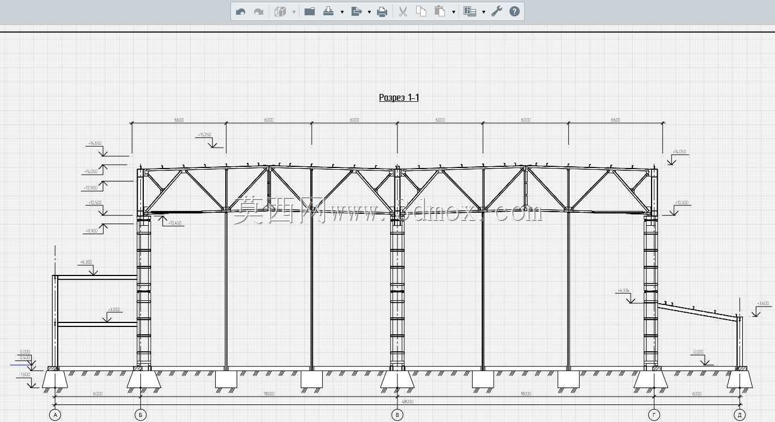Open a file via folder icon
The height and width of the screenshot is (422, 775).
point(310,11)
